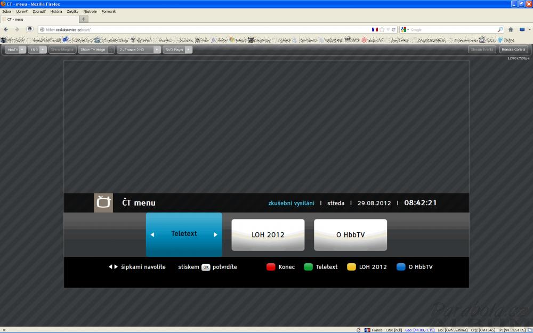Image resolution: width=533 pixels, height=333 pixels.
Task: Open the Zobraziť menu
Action: point(39,11)
